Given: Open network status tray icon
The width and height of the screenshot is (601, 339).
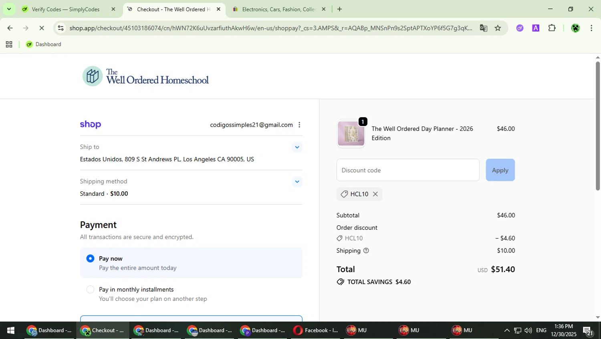Looking at the screenshot, I should point(518,331).
